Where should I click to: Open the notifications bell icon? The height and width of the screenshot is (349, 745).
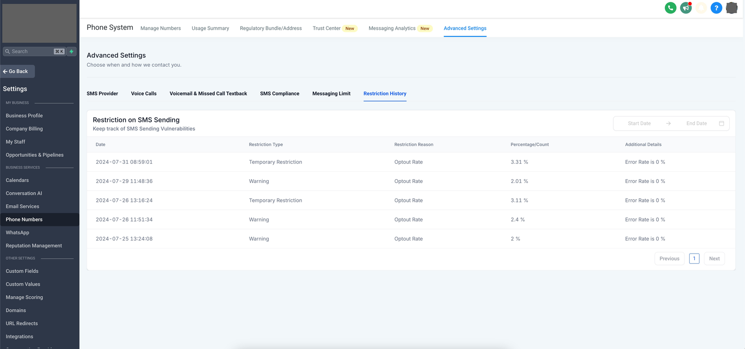click(x=701, y=8)
